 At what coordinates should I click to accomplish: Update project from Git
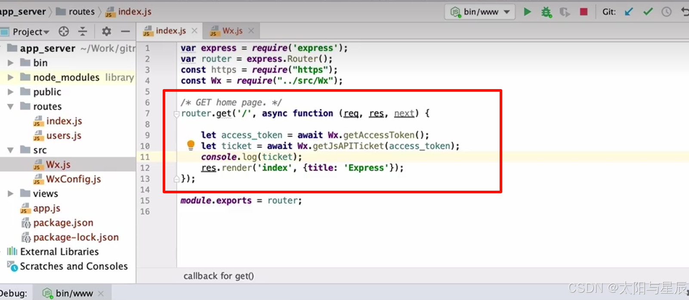(629, 12)
